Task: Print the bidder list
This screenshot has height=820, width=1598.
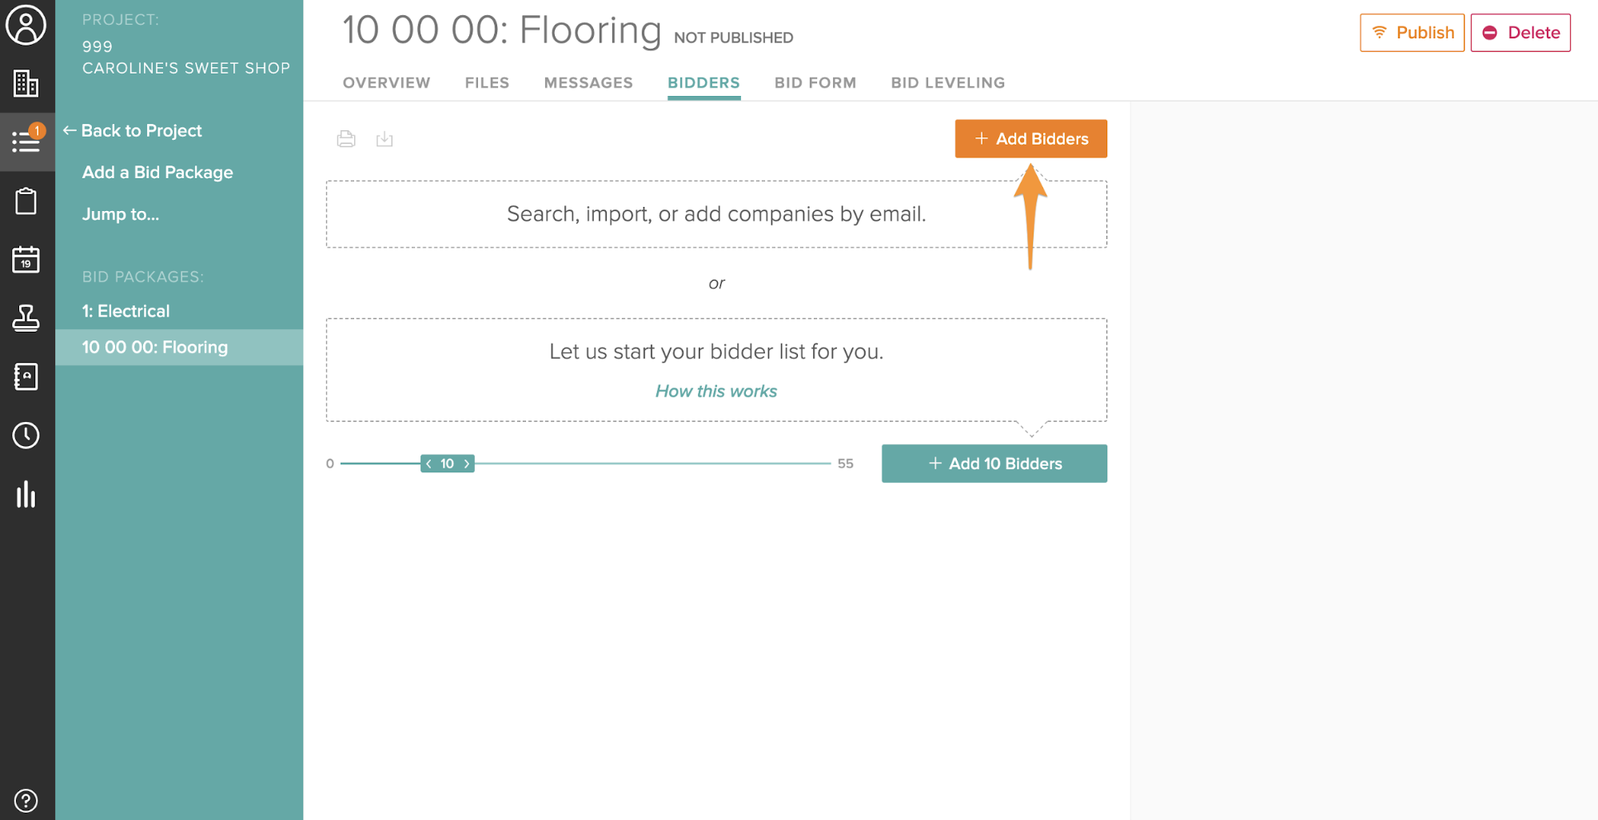Action: (346, 139)
